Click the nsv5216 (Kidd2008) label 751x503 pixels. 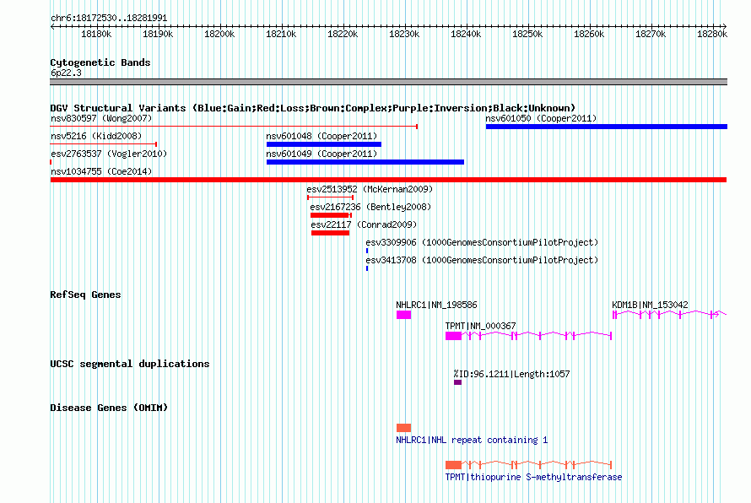(x=96, y=136)
